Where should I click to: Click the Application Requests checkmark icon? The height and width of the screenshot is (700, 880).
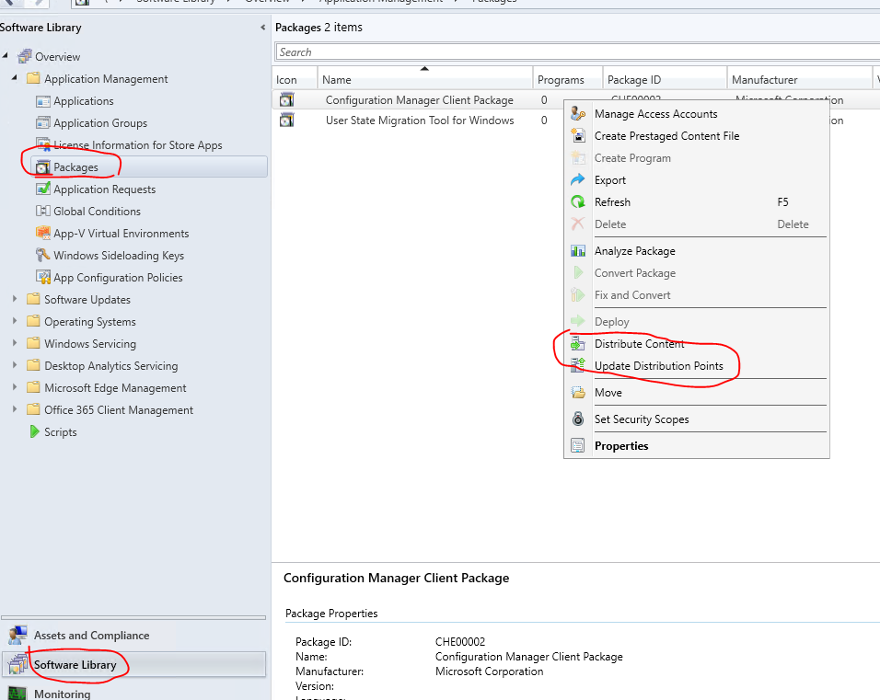click(43, 189)
